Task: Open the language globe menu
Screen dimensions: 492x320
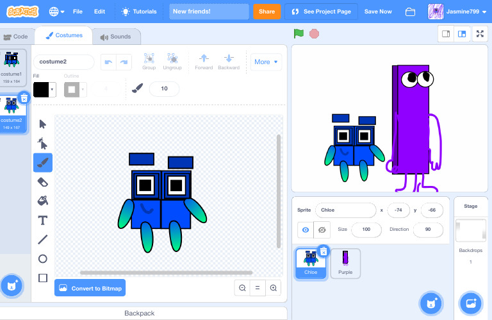Action: tap(56, 12)
